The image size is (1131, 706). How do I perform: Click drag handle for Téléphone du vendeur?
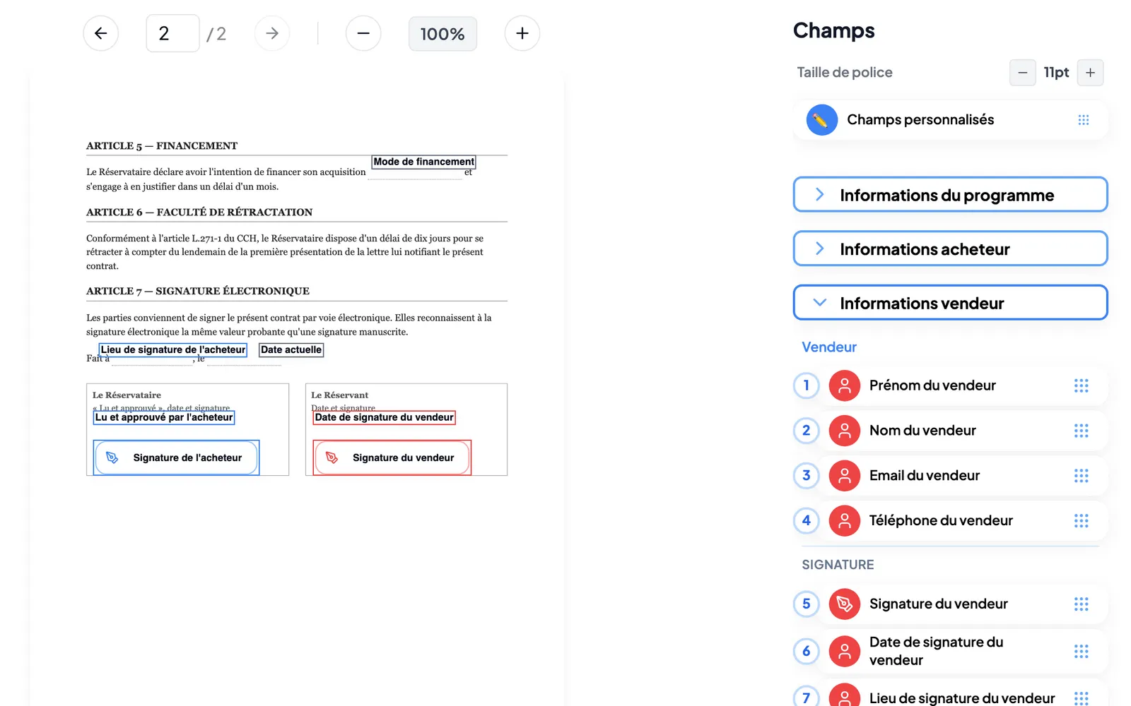(1082, 521)
